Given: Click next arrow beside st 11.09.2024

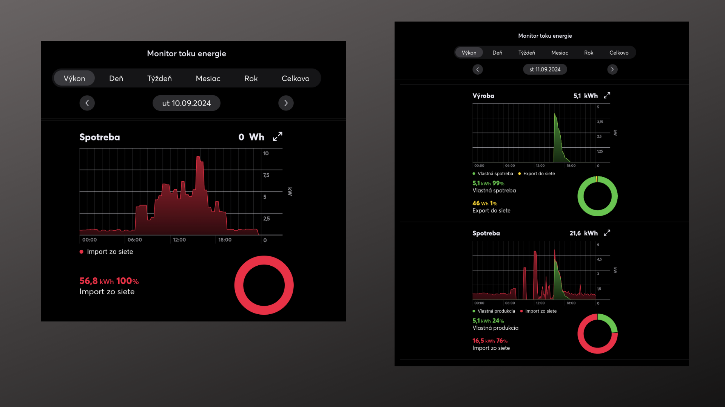Looking at the screenshot, I should pos(612,69).
